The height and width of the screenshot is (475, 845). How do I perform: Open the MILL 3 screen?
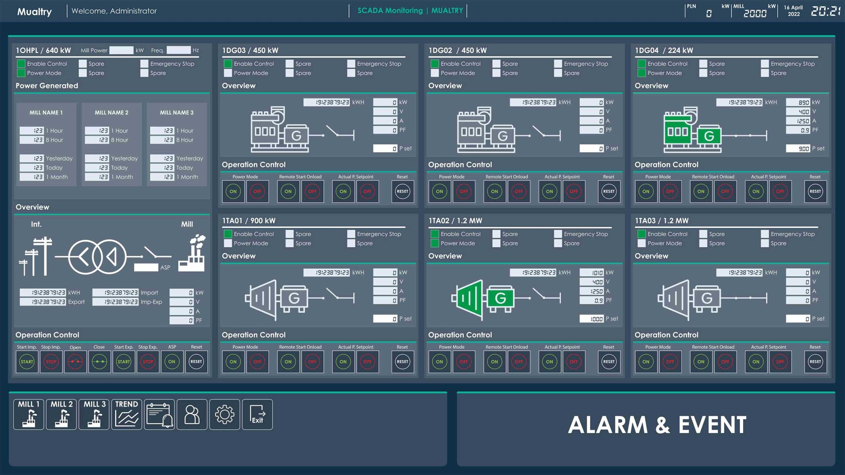point(94,414)
